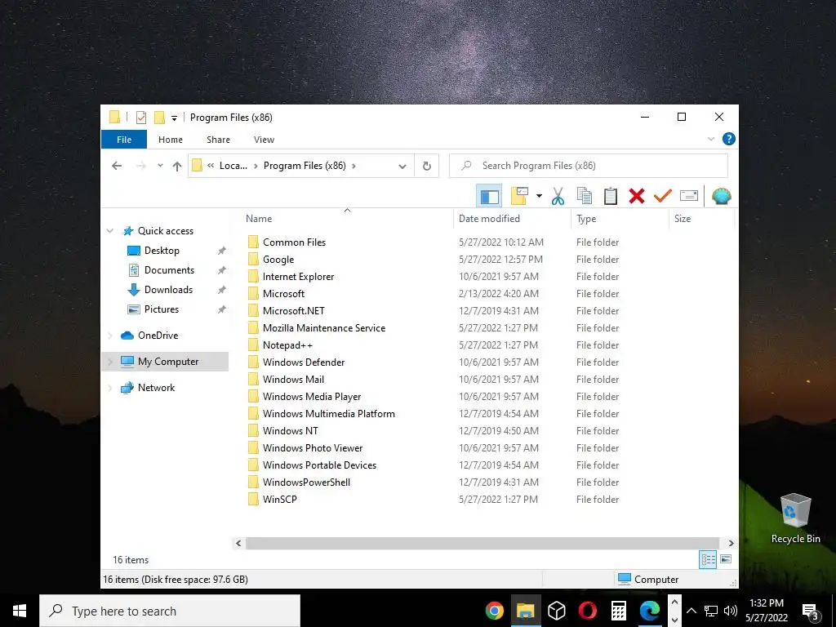Select Documents in Quick access
Screen dimensions: 836x627
click(x=169, y=270)
